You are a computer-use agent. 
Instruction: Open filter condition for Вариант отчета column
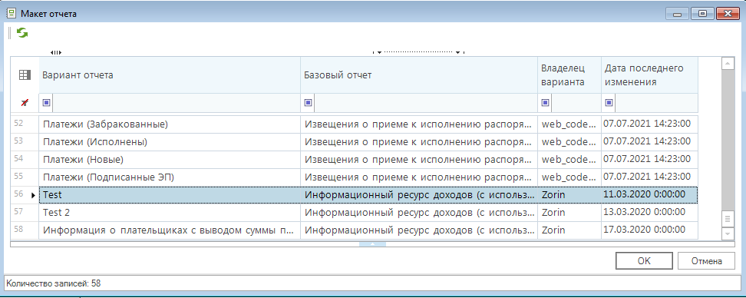point(46,102)
